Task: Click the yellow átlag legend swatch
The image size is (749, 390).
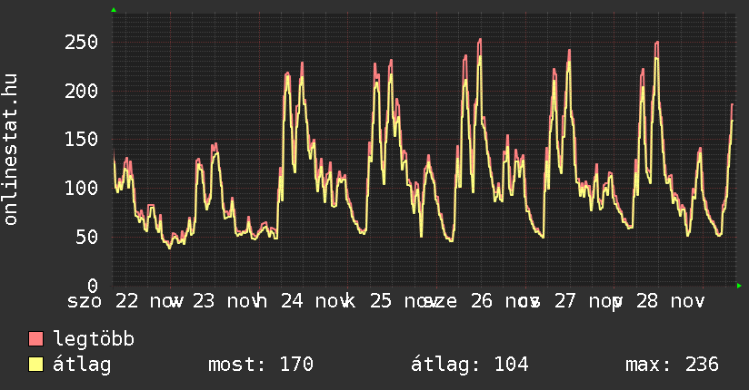Action: (36, 365)
